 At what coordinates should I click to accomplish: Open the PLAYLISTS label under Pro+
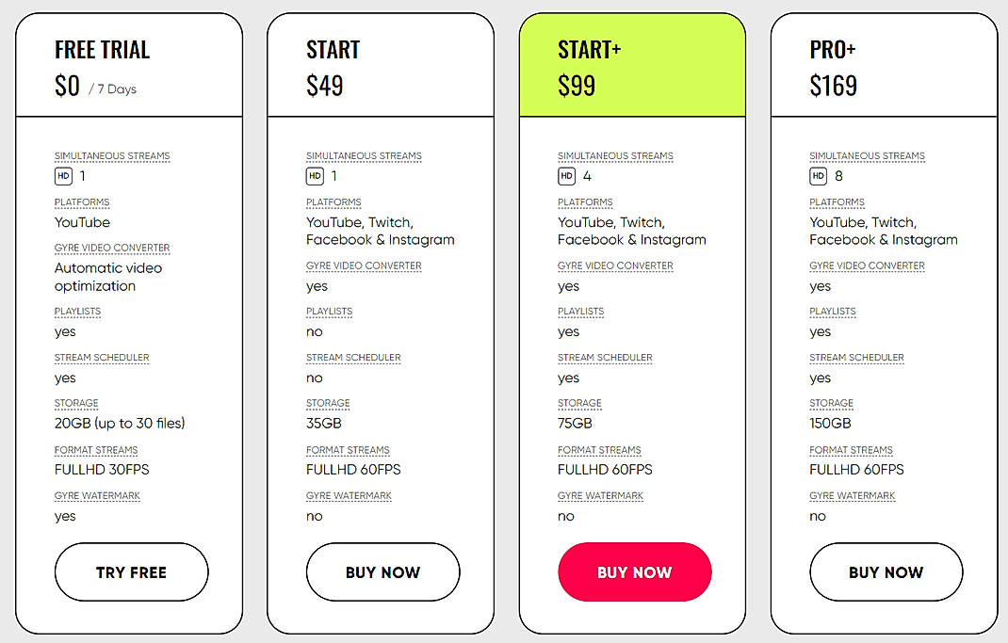pyautogui.click(x=833, y=311)
